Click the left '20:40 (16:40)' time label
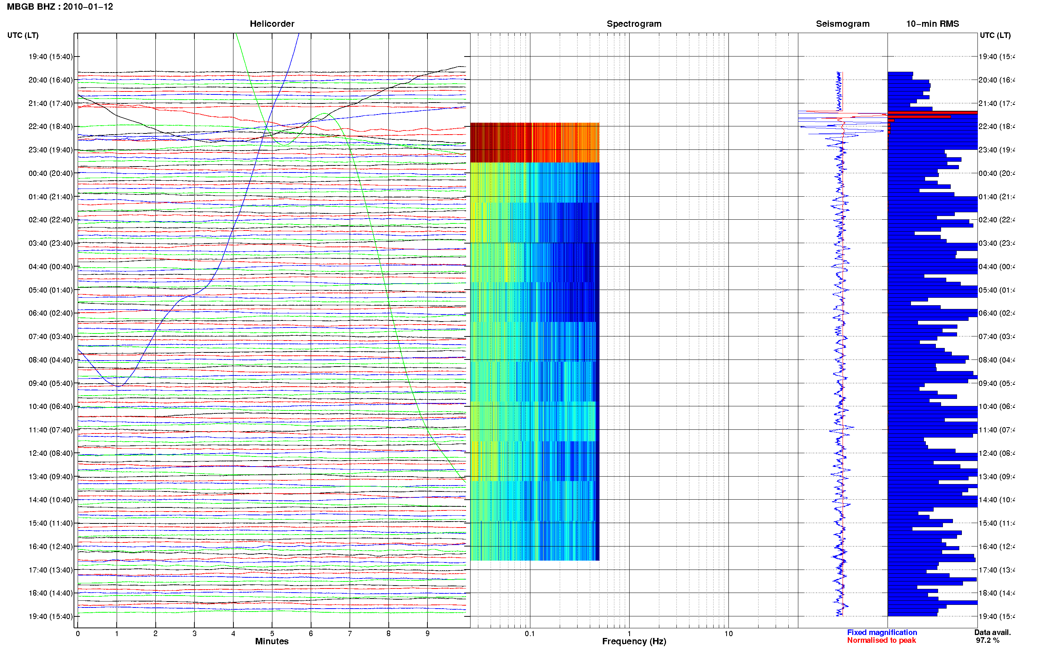The width and height of the screenshot is (1057, 661). [51, 80]
